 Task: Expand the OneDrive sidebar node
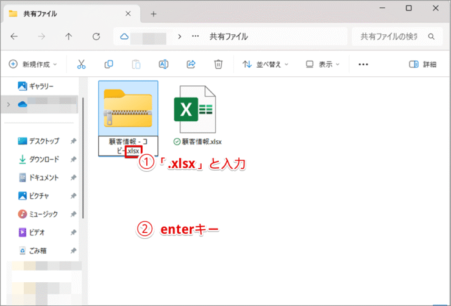9,104
